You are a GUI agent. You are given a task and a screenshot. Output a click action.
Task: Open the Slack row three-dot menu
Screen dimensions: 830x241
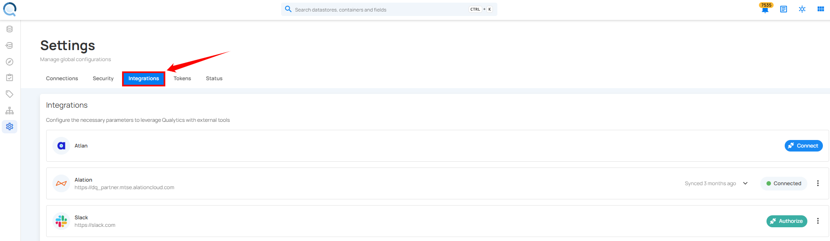(x=818, y=221)
